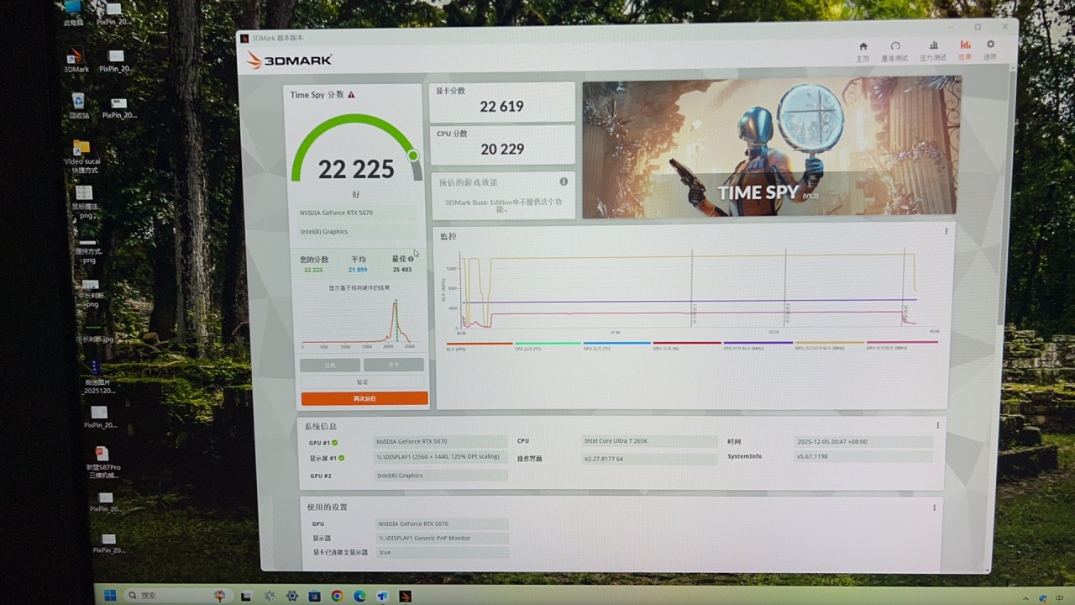The image size is (1075, 605).
Task: Go to the 主页 home tab
Action: [863, 50]
